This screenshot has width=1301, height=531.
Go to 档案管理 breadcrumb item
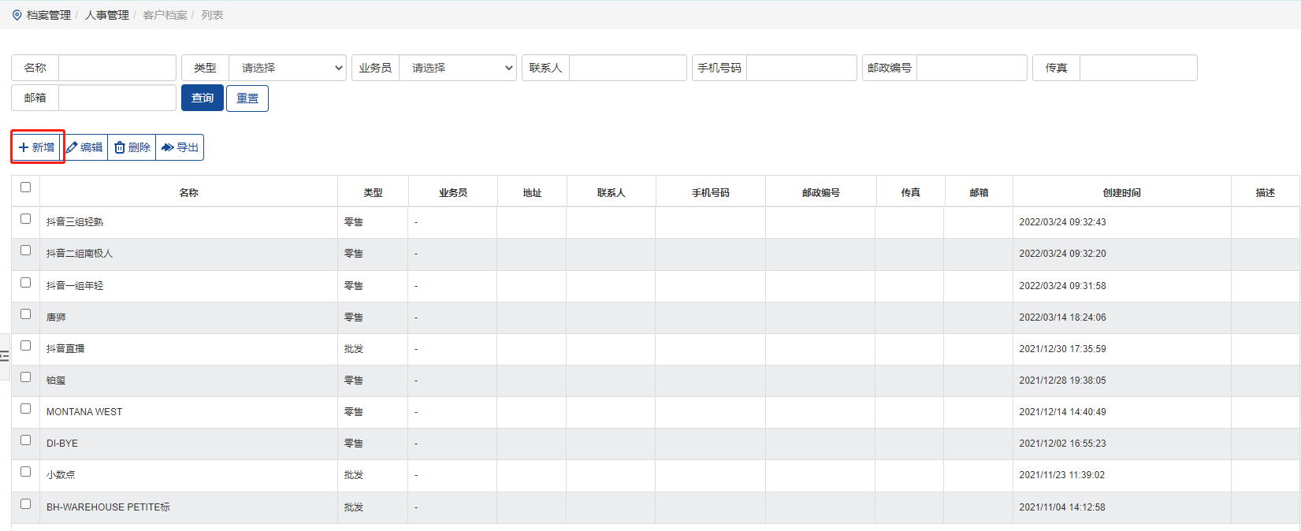coord(49,15)
